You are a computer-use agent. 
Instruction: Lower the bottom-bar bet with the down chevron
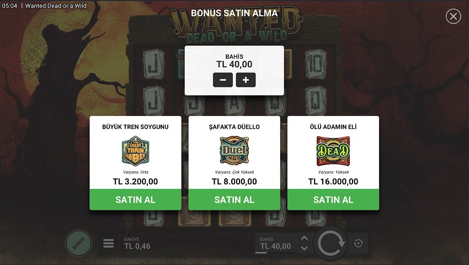(x=304, y=248)
